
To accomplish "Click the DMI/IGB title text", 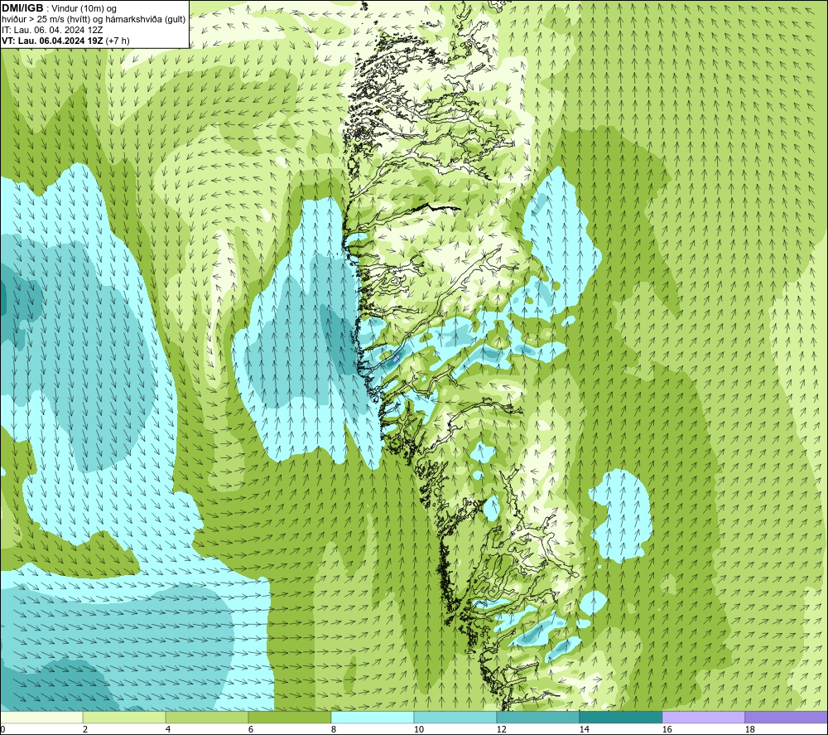I will coord(22,8).
